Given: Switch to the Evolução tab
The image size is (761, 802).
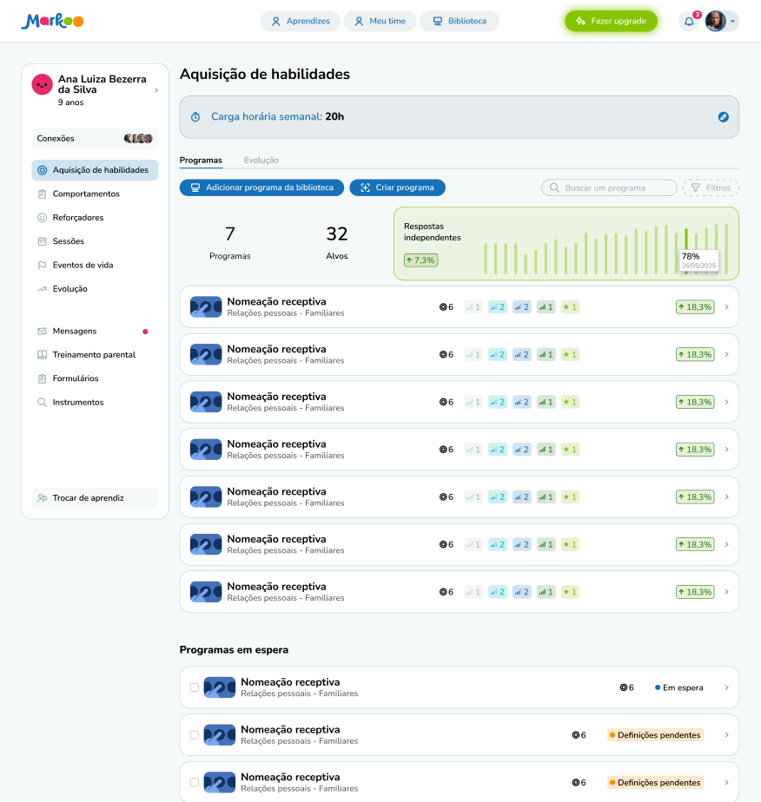Looking at the screenshot, I should tap(261, 161).
